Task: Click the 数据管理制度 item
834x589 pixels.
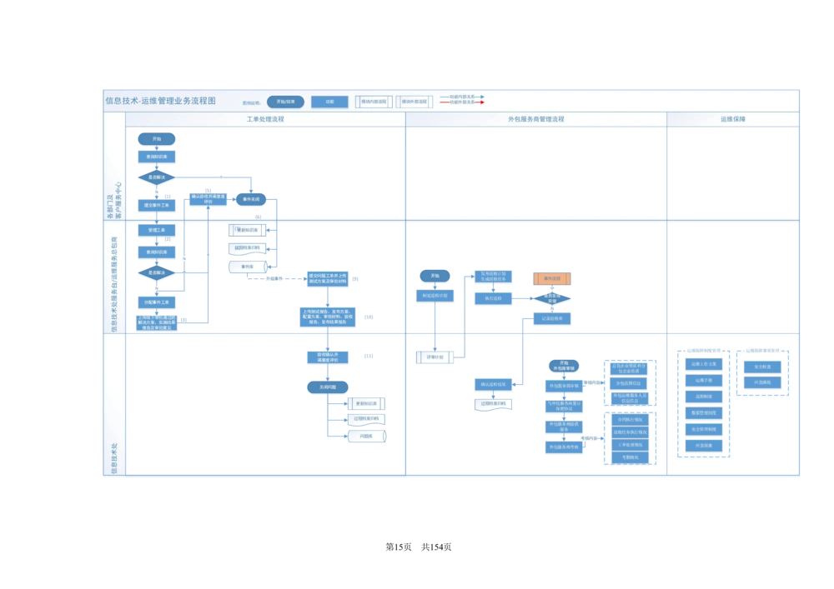Action: pyautogui.click(x=704, y=413)
